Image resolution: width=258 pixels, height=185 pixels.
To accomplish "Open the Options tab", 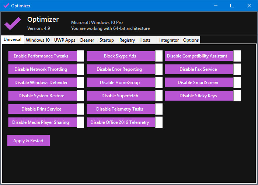I will click(191, 40).
